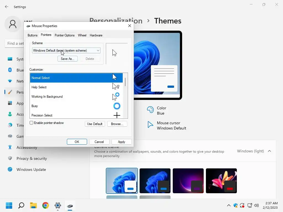Open Network settings icon in sidebar
Image resolution: width=283 pixels, height=212 pixels.
[10, 81]
